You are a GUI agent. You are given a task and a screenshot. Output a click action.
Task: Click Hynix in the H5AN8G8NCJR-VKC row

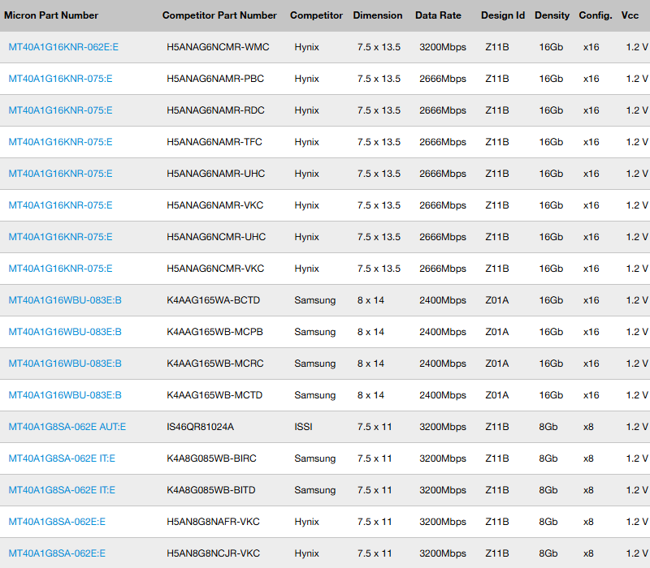tap(307, 554)
